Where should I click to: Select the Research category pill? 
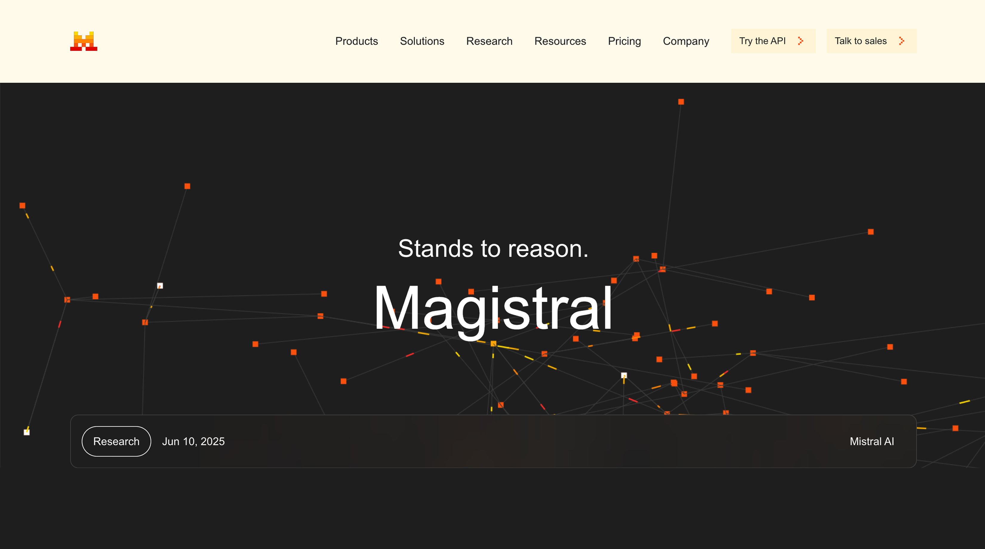click(x=116, y=441)
